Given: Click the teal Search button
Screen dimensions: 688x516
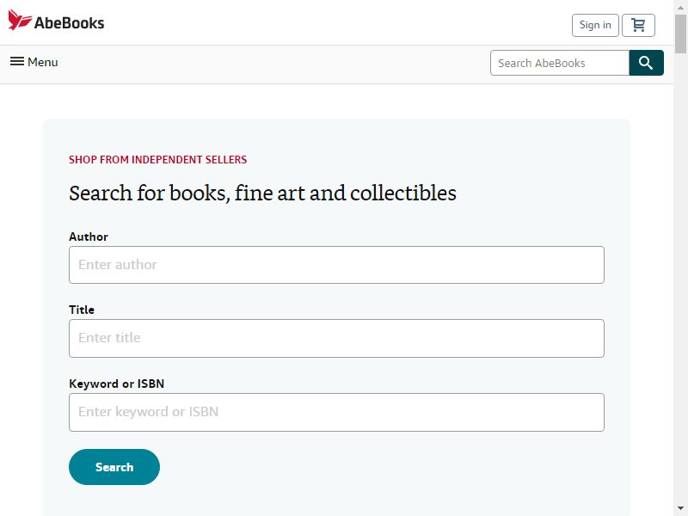Looking at the screenshot, I should coord(114,467).
